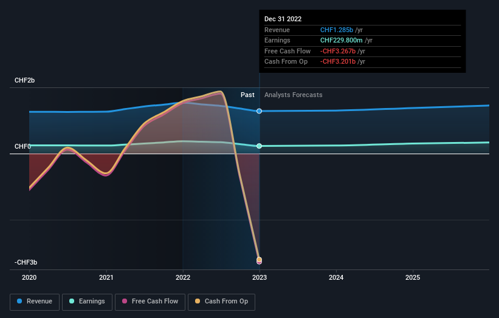Click the 2022 x-axis label
Screen dimensions: 499x318
[x=183, y=277]
